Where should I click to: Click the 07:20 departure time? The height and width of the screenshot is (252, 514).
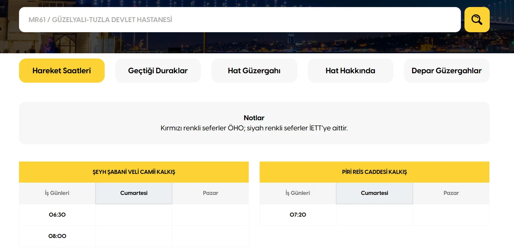(x=298, y=215)
